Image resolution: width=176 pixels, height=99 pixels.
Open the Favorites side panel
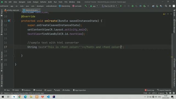[2, 67]
